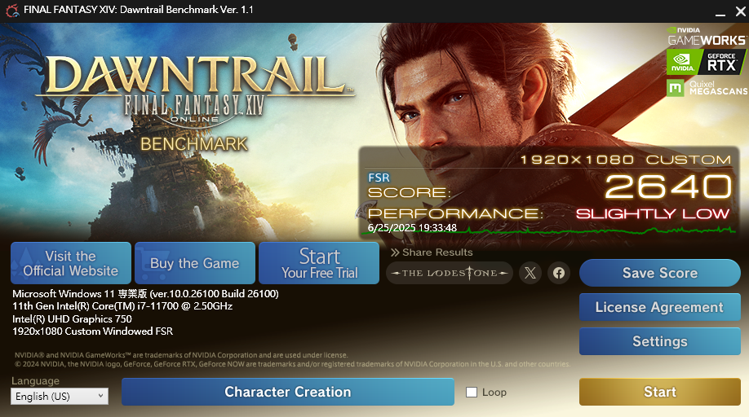Image resolution: width=749 pixels, height=417 pixels.
Task: Click the shopping cart Buy the Game button
Action: click(x=195, y=263)
